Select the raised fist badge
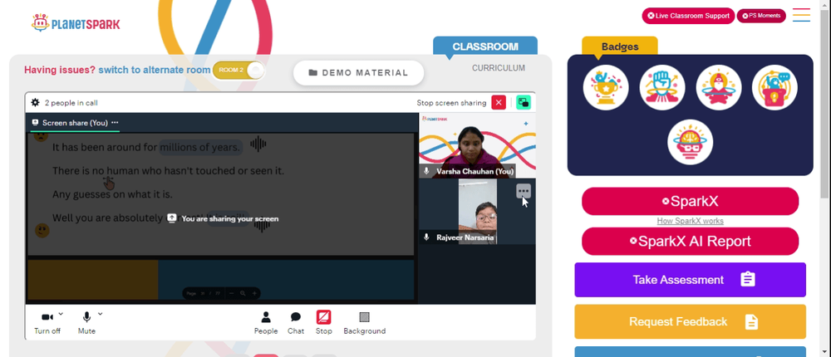831x357 pixels. (x=662, y=87)
